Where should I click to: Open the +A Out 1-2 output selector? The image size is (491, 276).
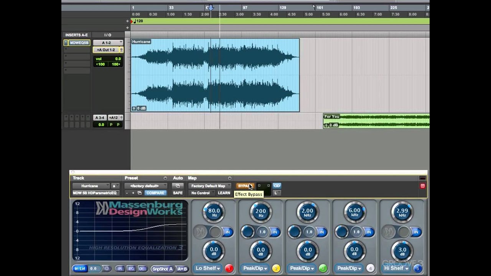(106, 50)
